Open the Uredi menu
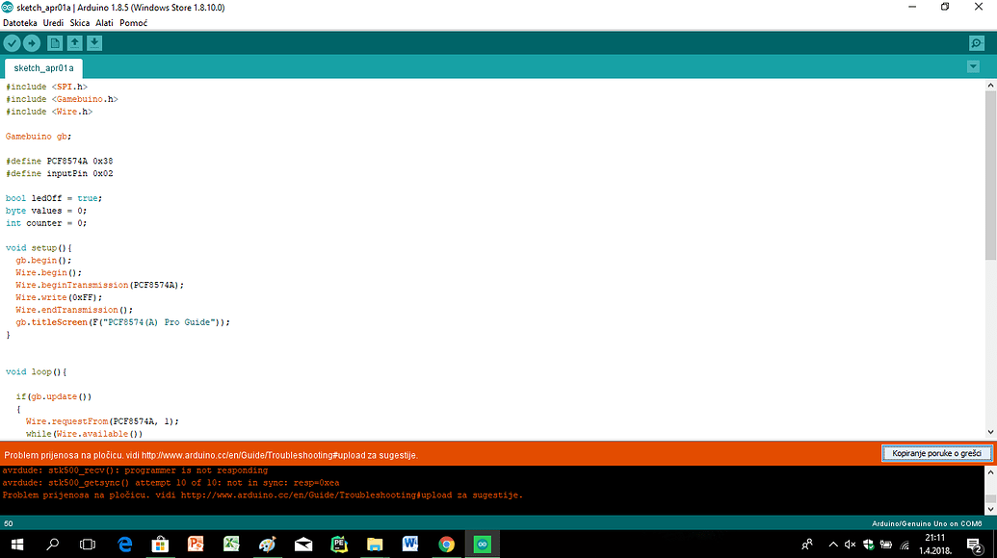Viewport: 997px width, 558px height. tap(53, 22)
